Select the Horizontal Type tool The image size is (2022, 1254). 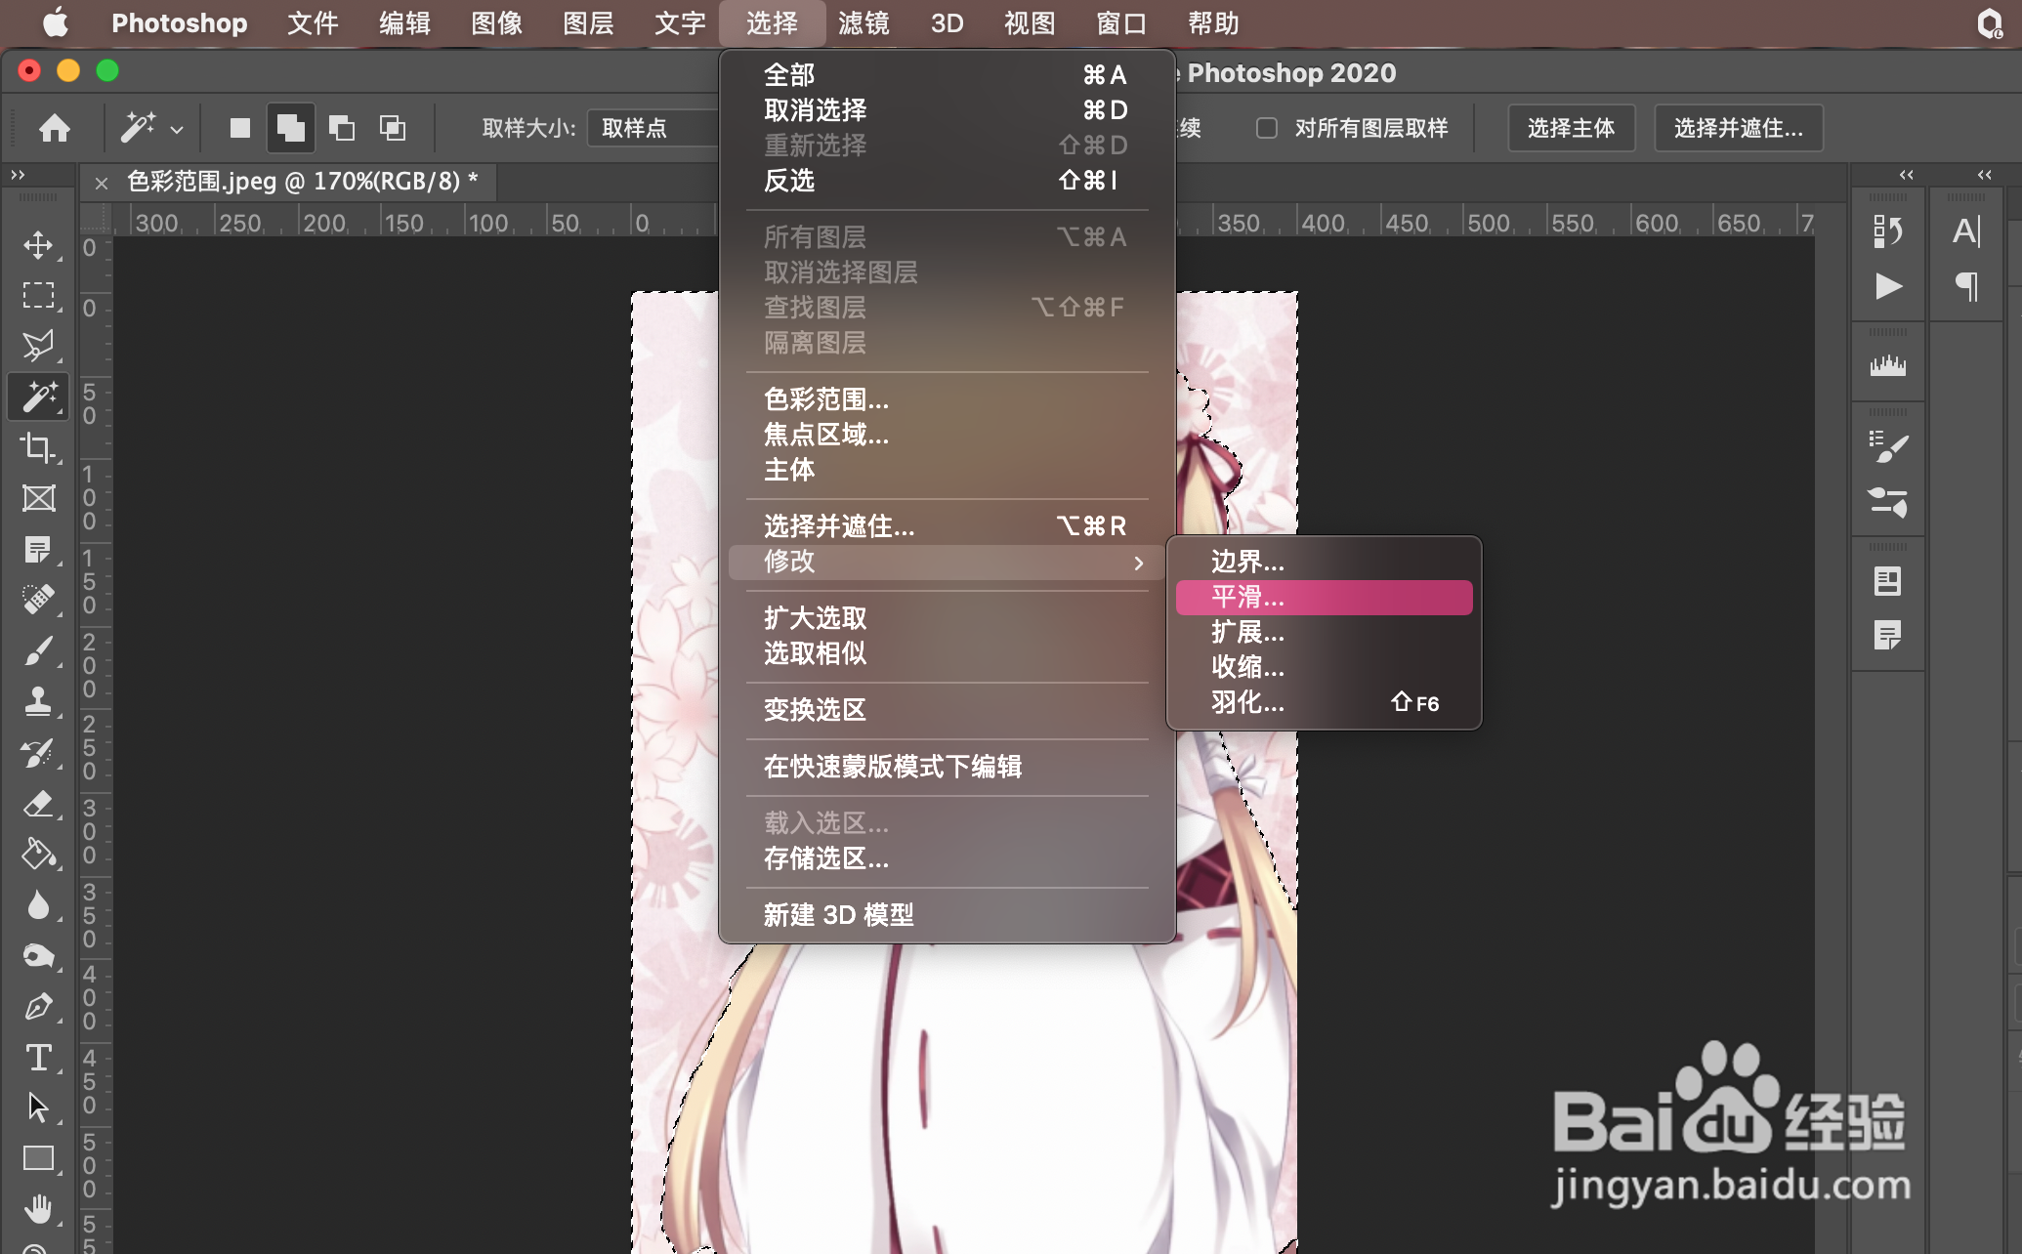coord(38,1057)
